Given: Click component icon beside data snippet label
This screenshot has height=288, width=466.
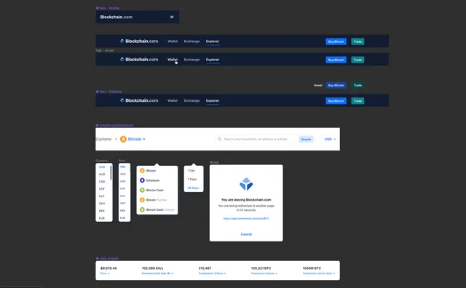Looking at the screenshot, I should click(97, 258).
